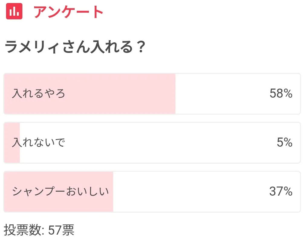Vote for the 入れないで option label
Screen dimensions: 306x244
pos(39,142)
